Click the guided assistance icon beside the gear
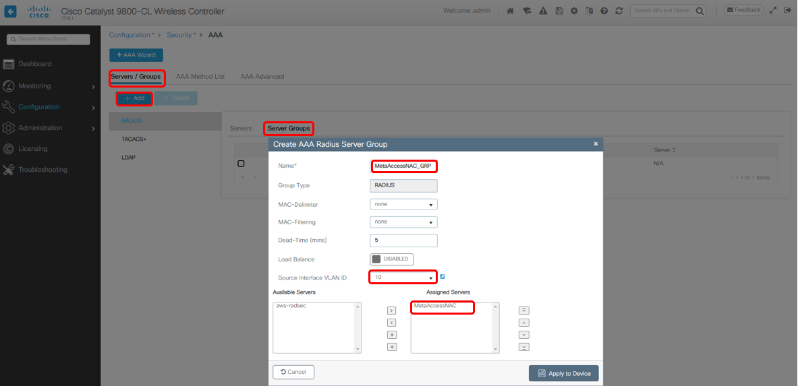The width and height of the screenshot is (798, 386). (590, 11)
